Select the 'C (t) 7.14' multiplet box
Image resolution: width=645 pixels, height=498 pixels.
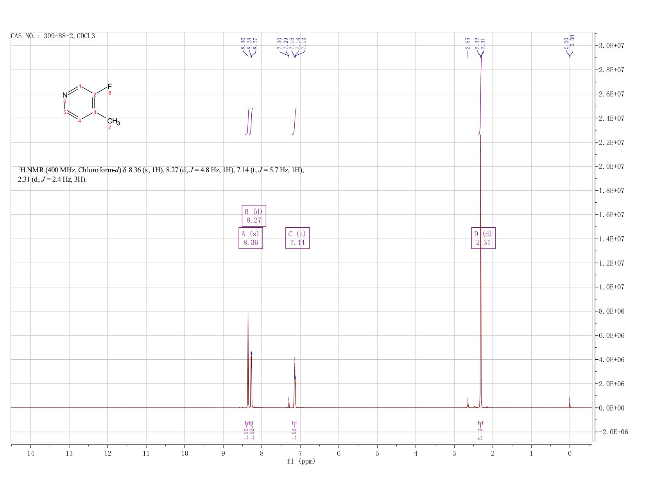[x=297, y=238]
